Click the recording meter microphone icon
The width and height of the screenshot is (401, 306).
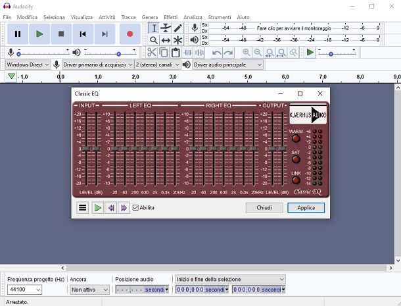195,28
